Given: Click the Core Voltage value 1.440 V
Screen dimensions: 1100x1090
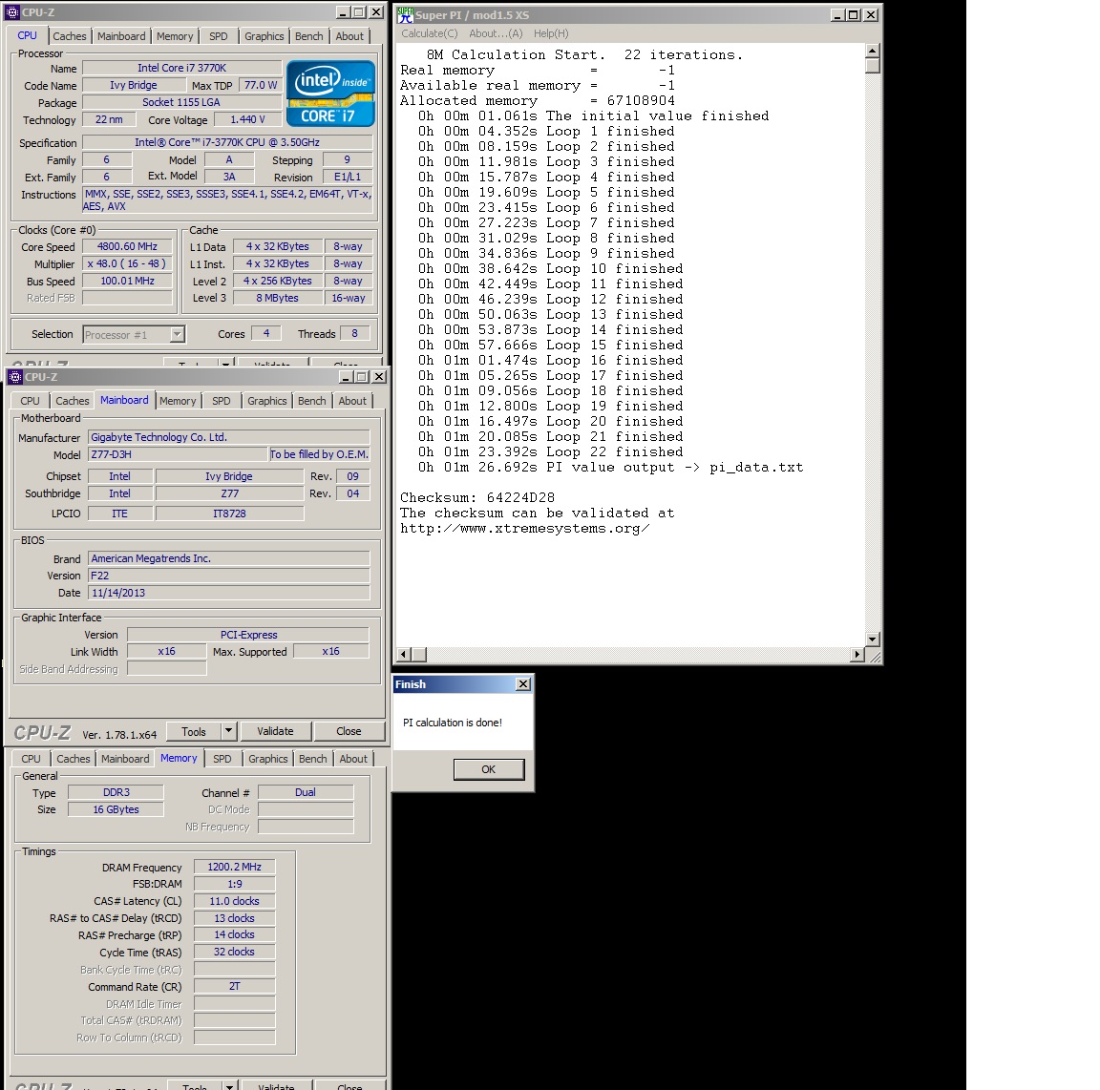Looking at the screenshot, I should point(247,120).
